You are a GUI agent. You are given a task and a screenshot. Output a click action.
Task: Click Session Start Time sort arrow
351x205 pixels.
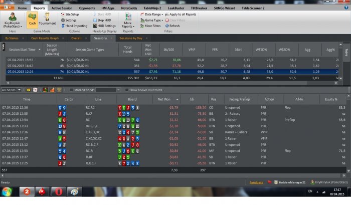pos(40,50)
